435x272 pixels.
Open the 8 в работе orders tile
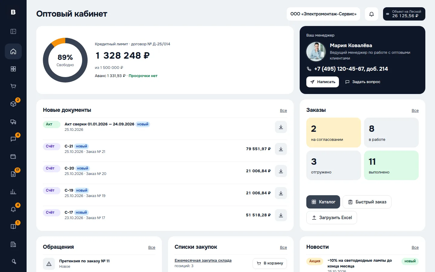point(391,132)
